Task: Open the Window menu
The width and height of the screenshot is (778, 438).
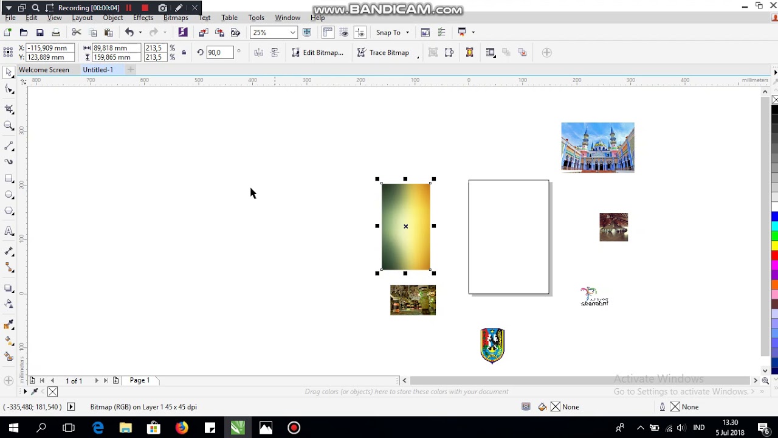Action: point(287,18)
